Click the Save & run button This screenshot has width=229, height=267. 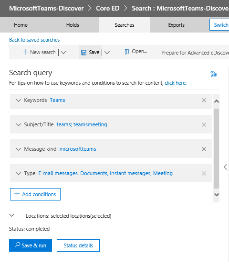coord(31,245)
